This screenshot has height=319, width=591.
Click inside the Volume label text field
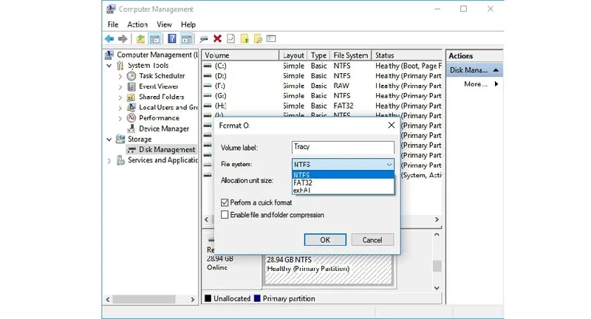click(x=343, y=147)
